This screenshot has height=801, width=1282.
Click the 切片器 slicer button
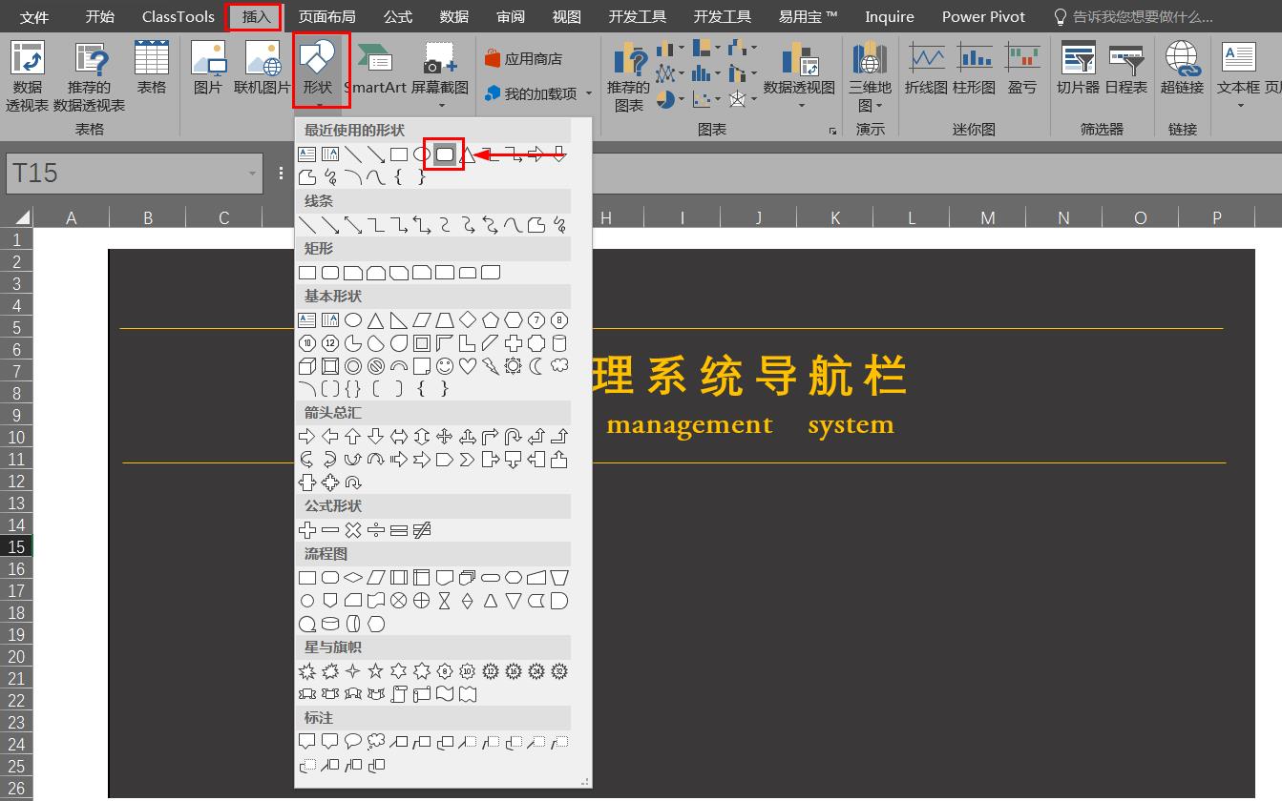1078,69
